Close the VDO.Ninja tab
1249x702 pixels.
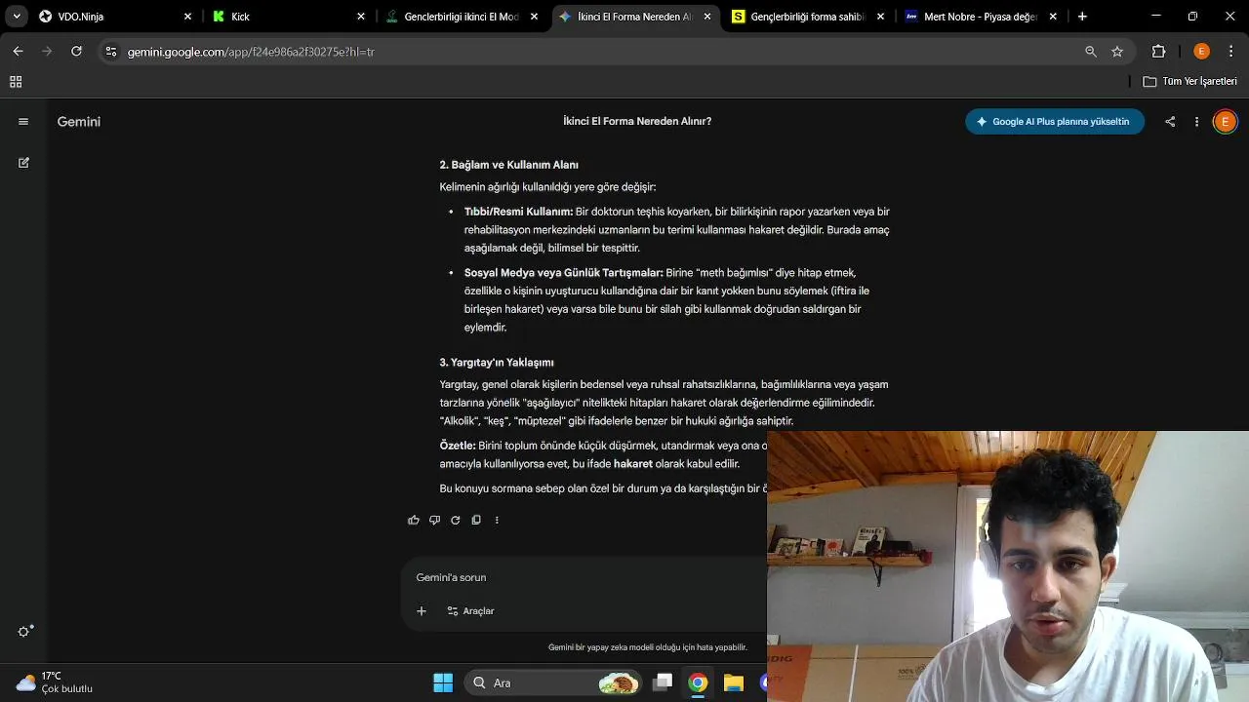tap(188, 17)
